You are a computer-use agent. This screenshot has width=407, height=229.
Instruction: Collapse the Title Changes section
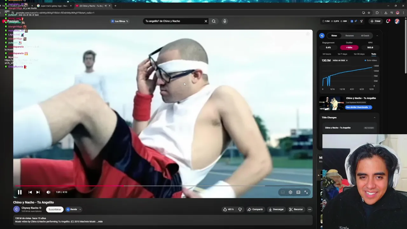(x=374, y=118)
